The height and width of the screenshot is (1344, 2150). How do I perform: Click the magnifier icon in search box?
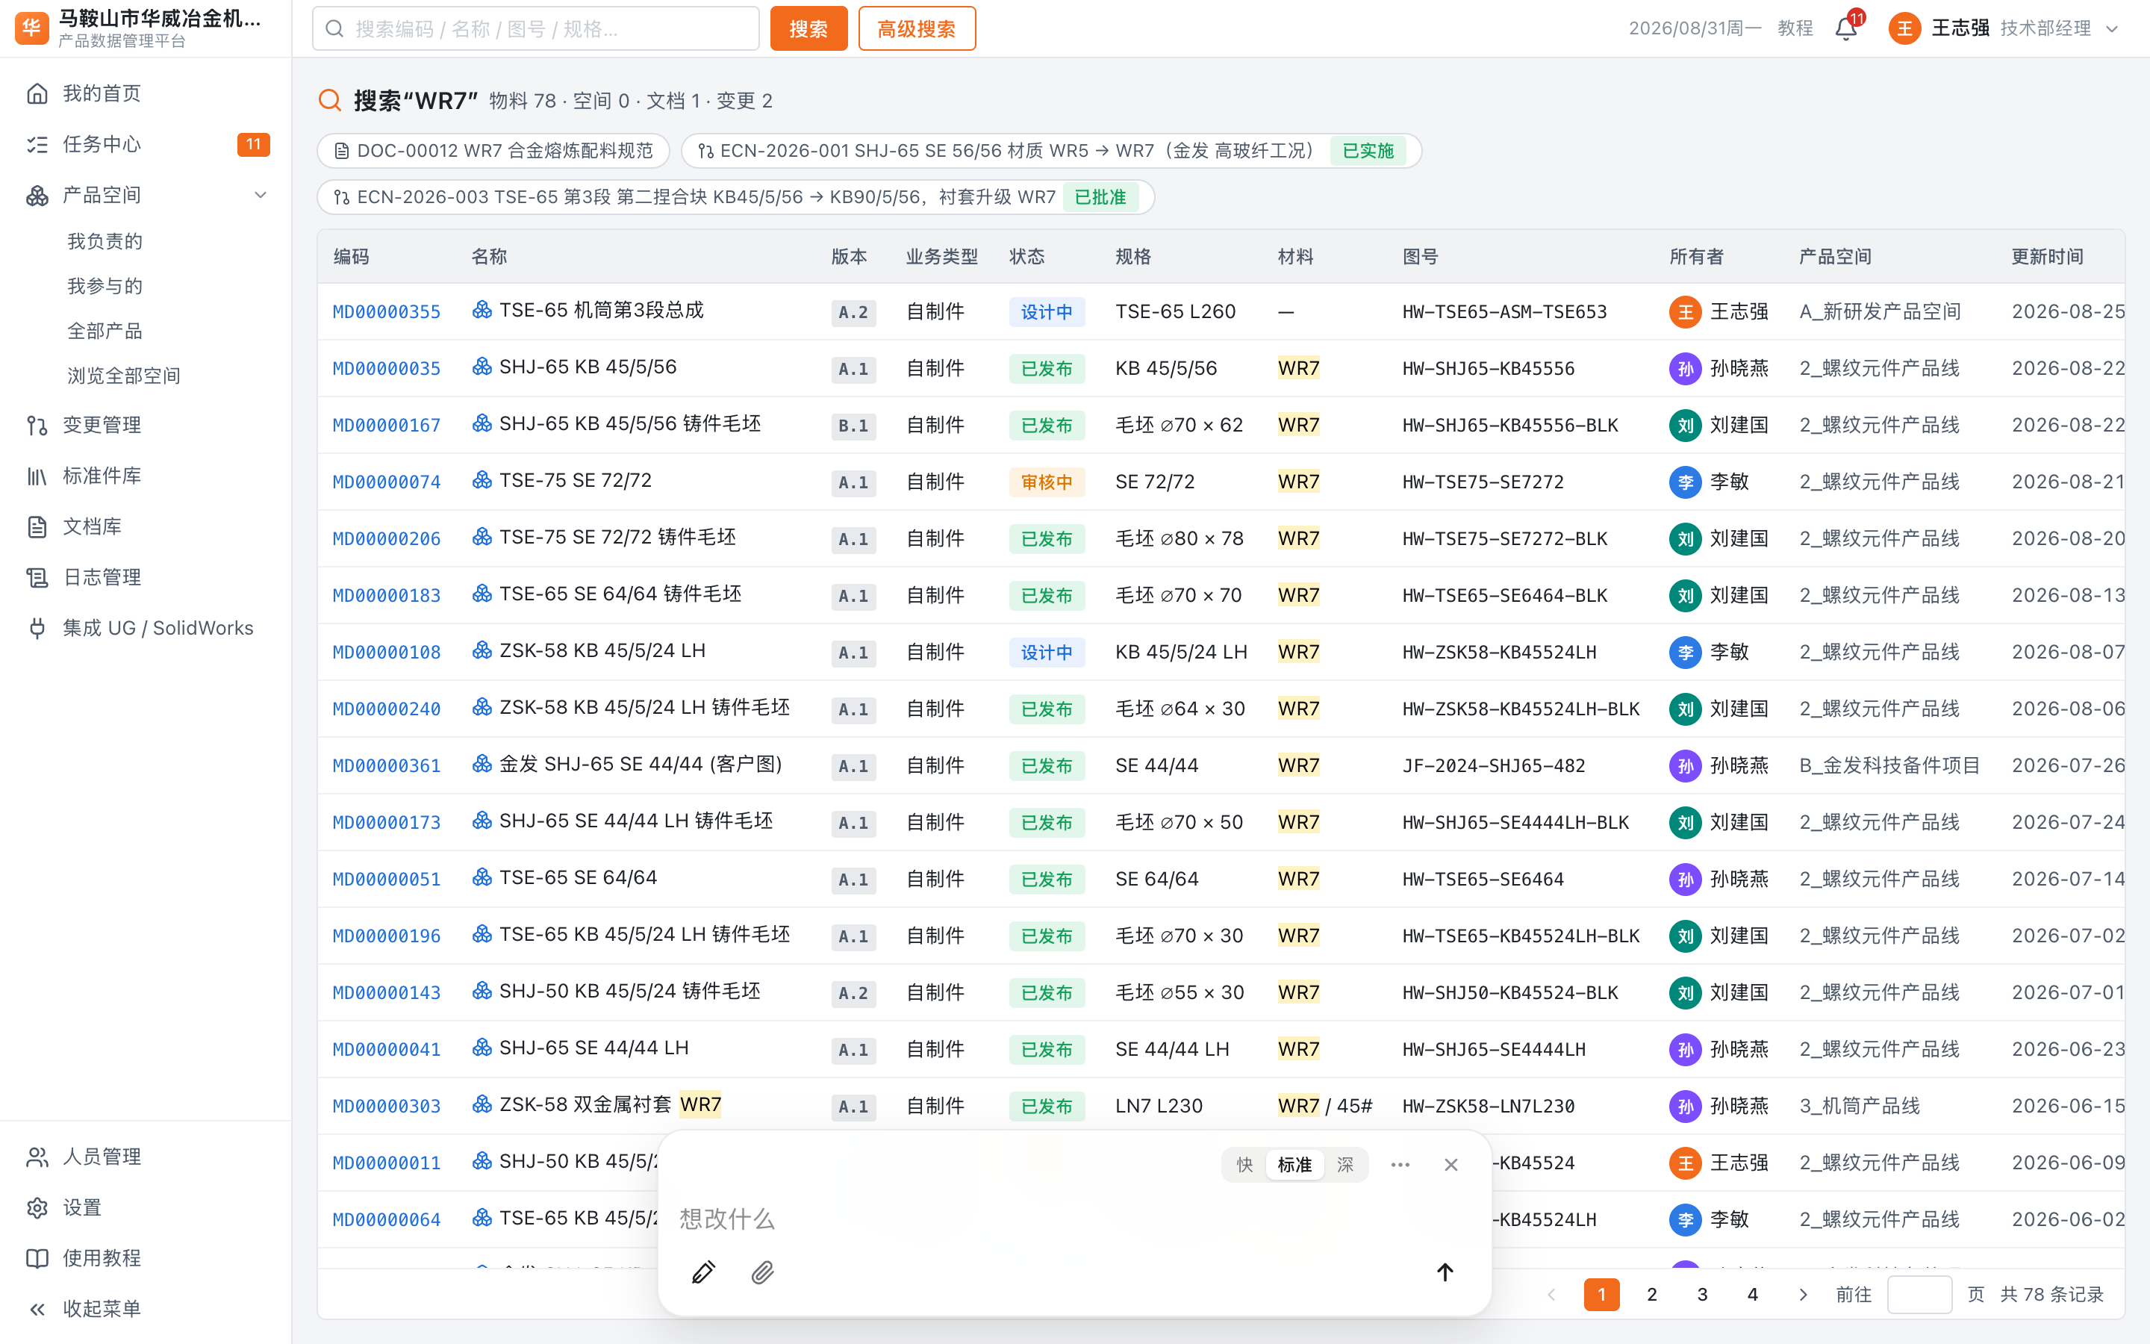click(x=335, y=28)
